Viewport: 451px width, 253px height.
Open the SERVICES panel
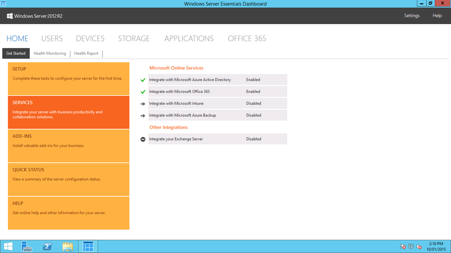pos(68,112)
